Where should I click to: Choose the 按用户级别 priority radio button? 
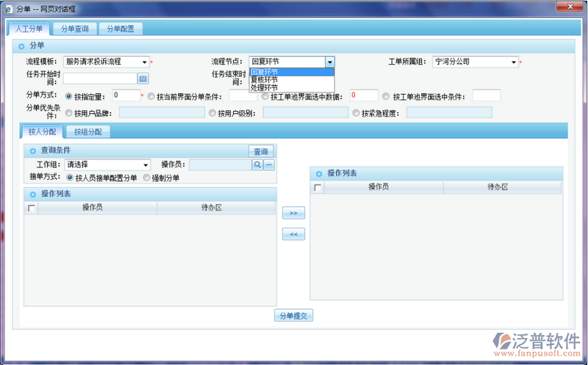coord(212,113)
